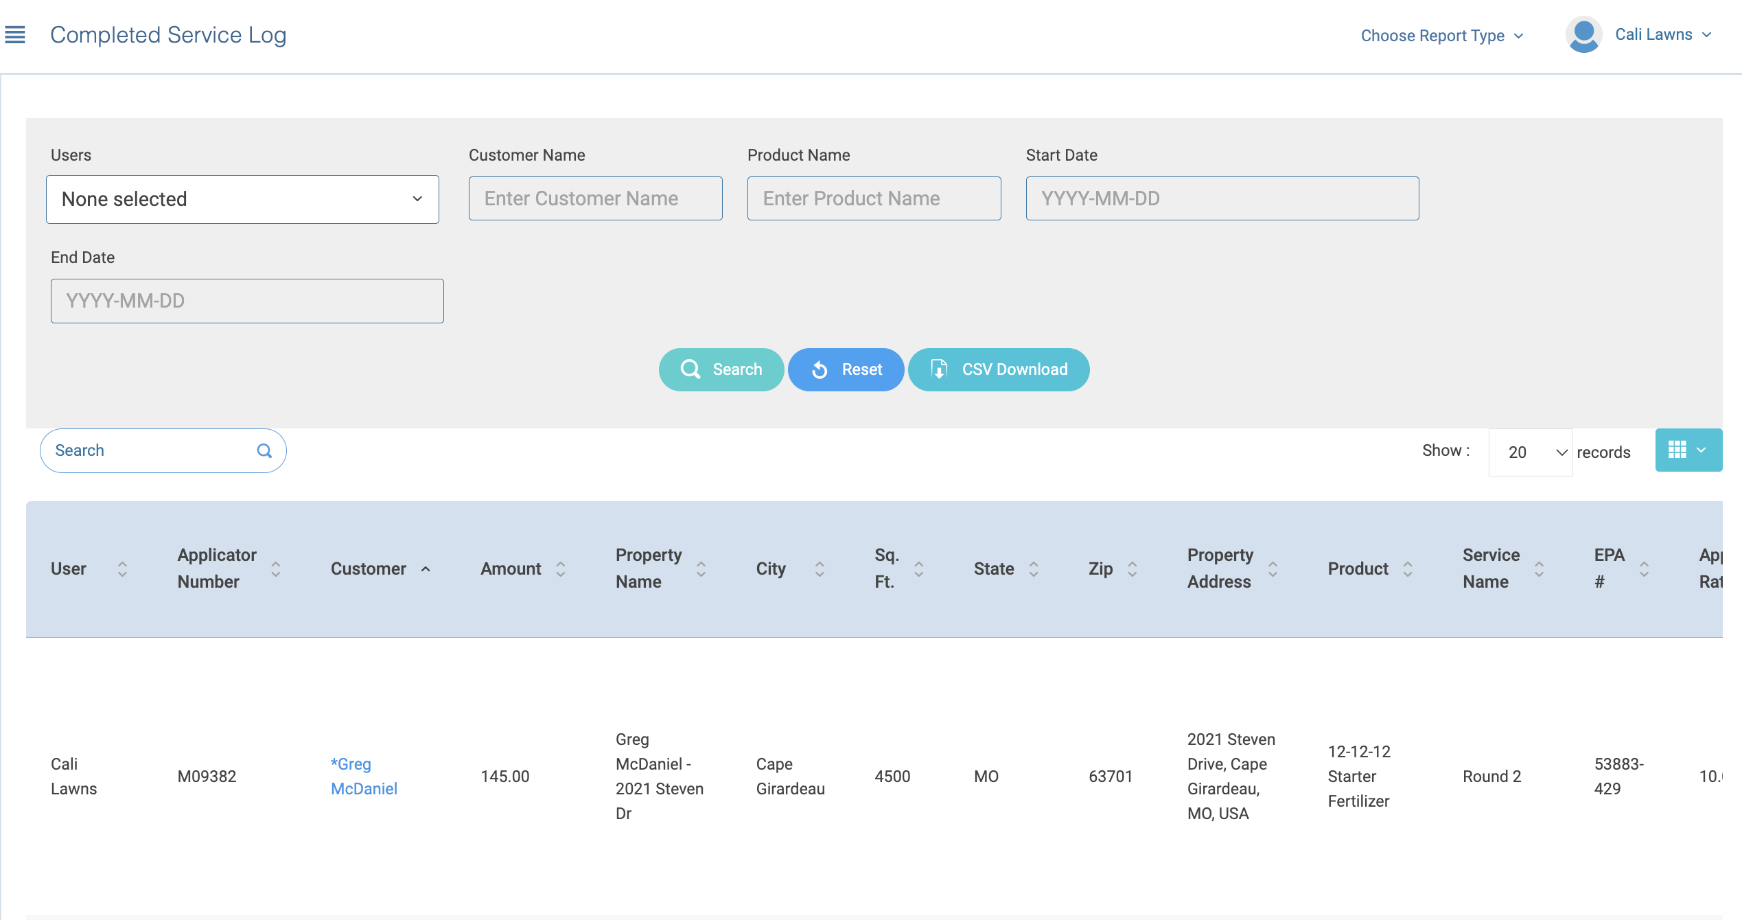
Task: Open the grid column visibility button
Action: pos(1688,450)
